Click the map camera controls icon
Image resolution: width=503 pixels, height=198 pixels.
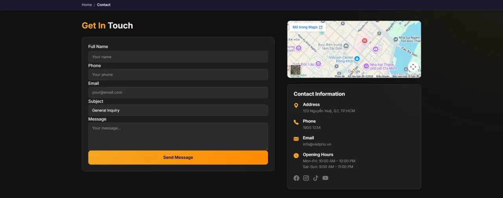coord(413,67)
